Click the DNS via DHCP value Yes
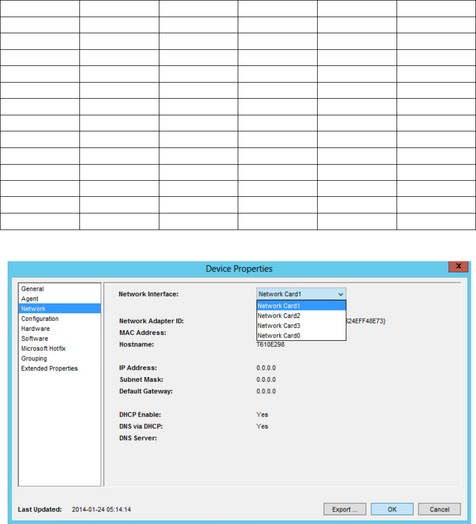This screenshot has width=476, height=524. [x=262, y=426]
